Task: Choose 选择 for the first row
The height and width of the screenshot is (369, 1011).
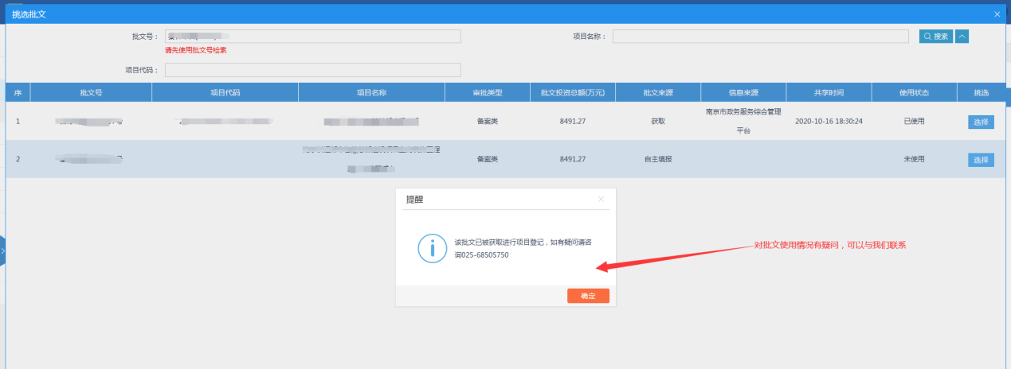Action: point(981,122)
